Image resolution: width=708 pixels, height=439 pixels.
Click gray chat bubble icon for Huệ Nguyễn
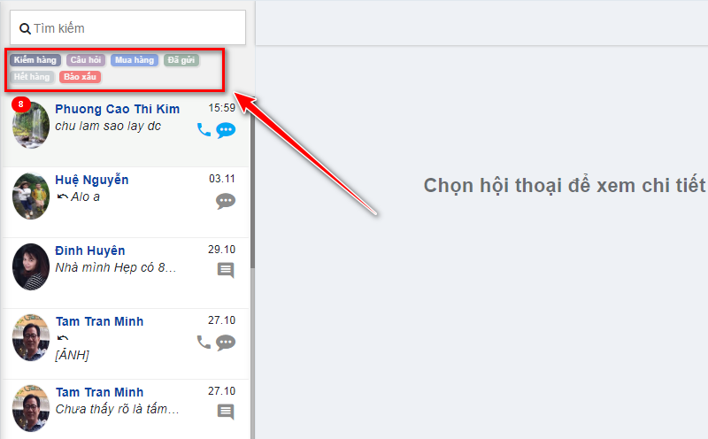[x=226, y=201]
